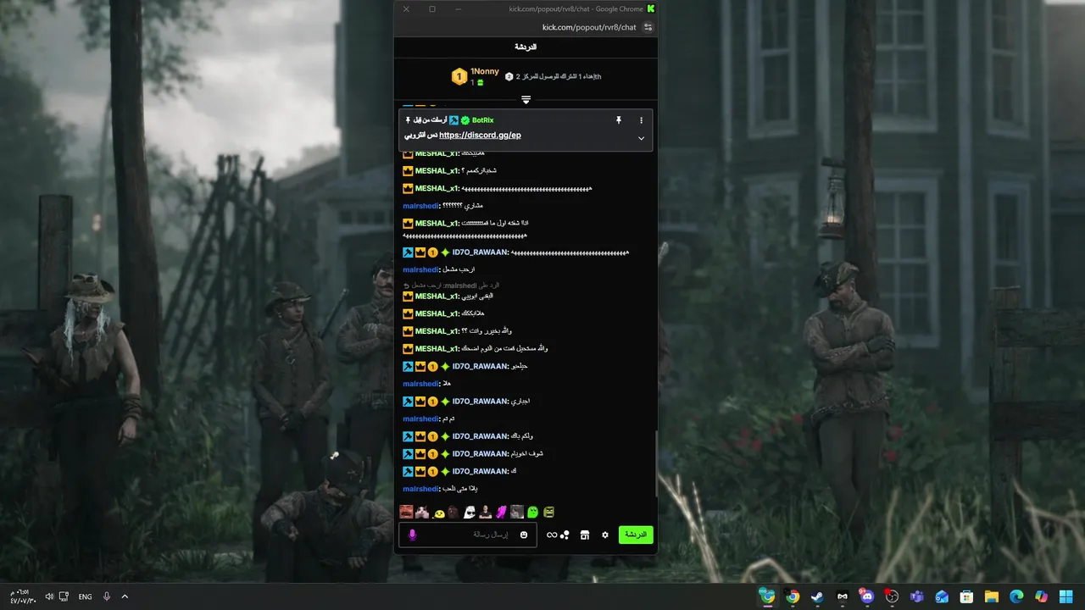Open Steam from the taskbar
This screenshot has height=610, width=1085.
[x=817, y=596]
